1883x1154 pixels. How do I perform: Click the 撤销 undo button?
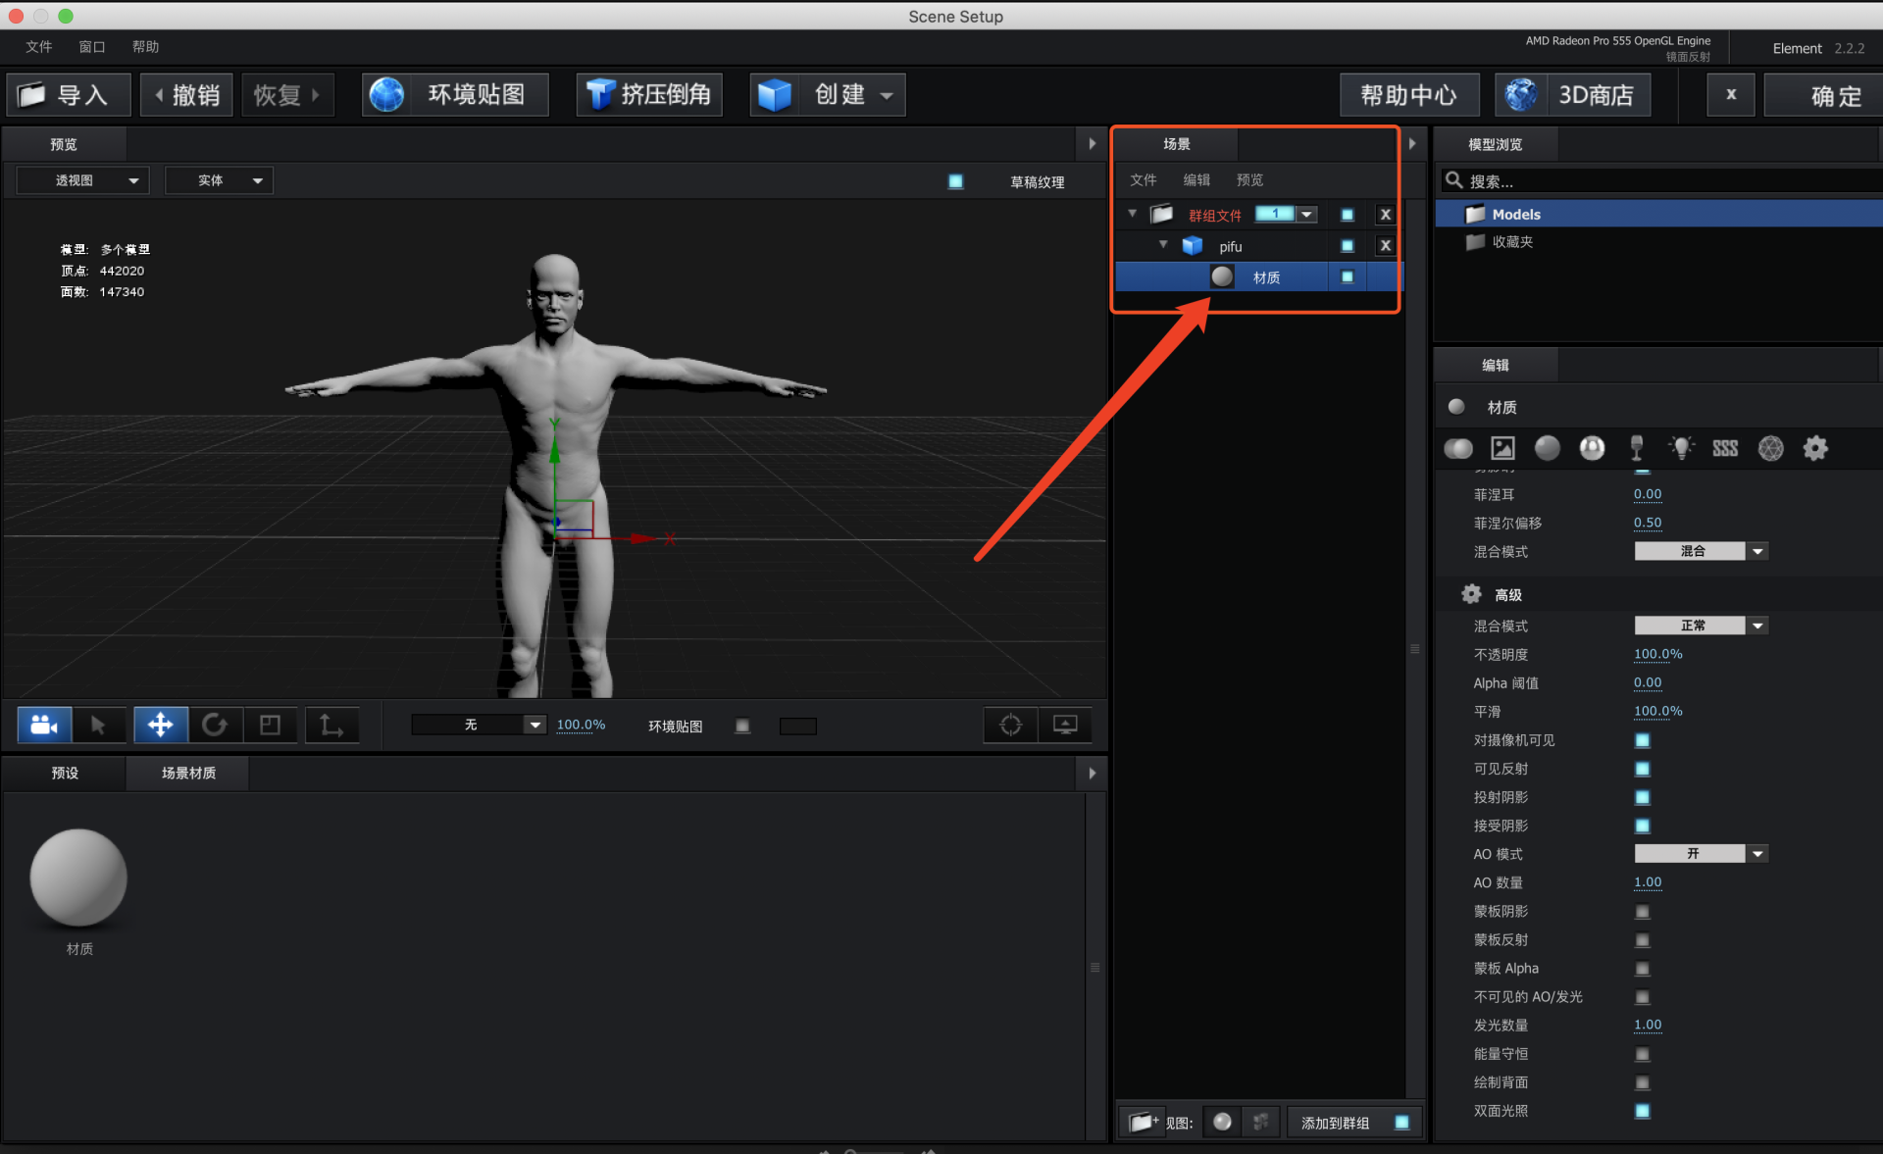pos(186,95)
